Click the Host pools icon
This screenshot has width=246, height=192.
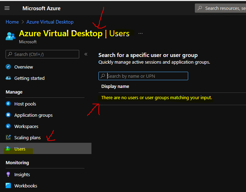coord(8,104)
